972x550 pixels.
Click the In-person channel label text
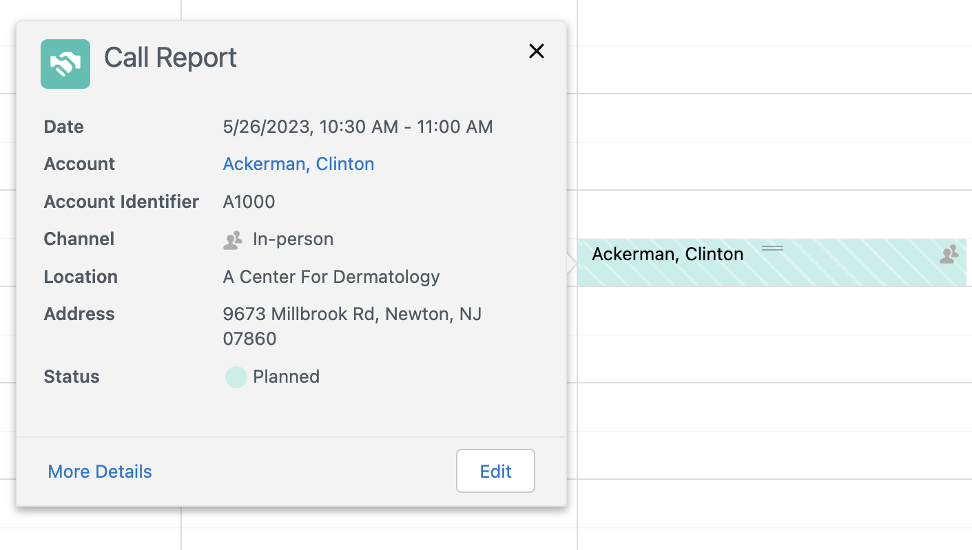(x=293, y=239)
